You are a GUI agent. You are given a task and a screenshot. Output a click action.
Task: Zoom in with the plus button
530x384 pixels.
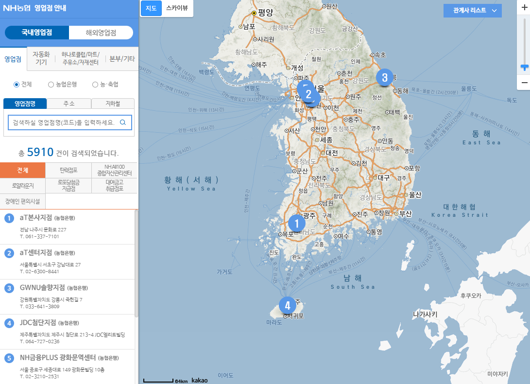click(524, 7)
